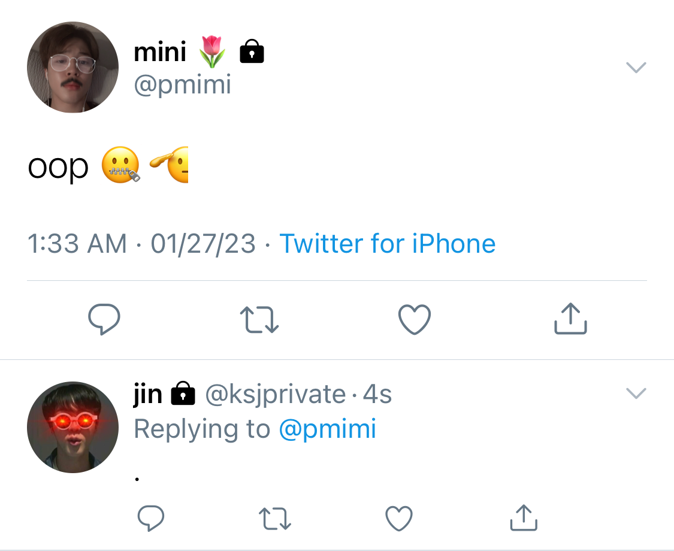This screenshot has width=674, height=551.
Task: Expand options chevron on jin's reply
Action: tap(636, 393)
